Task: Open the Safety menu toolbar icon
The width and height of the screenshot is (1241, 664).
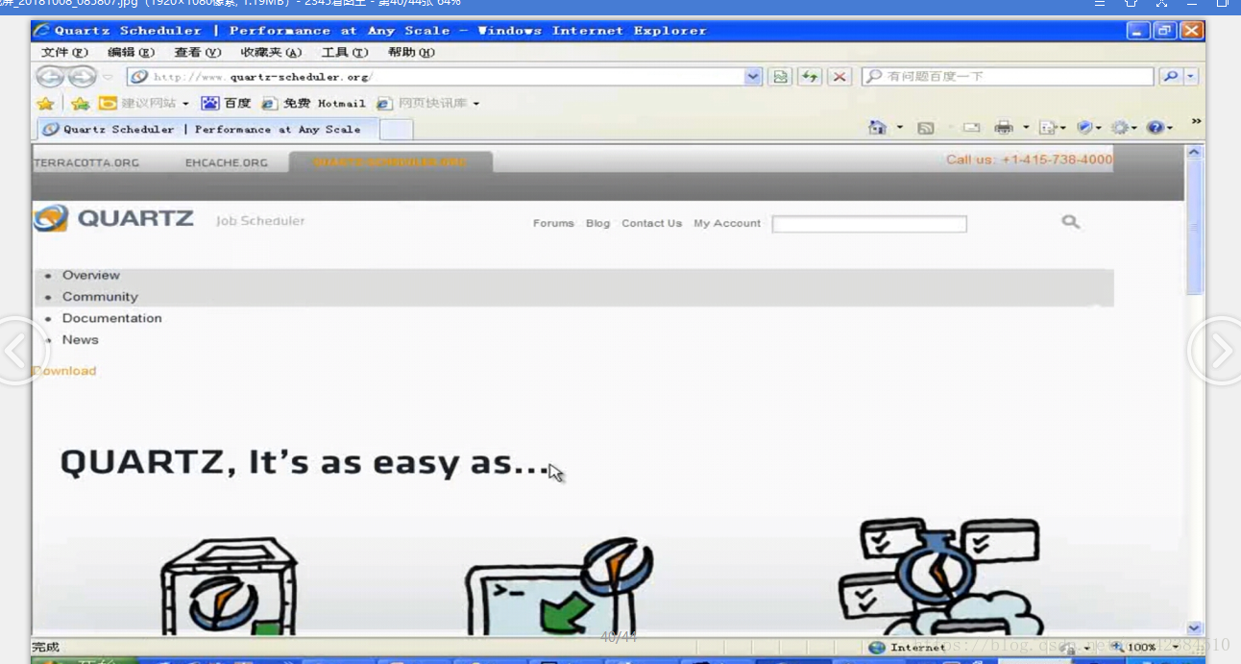Action: [x=1089, y=128]
